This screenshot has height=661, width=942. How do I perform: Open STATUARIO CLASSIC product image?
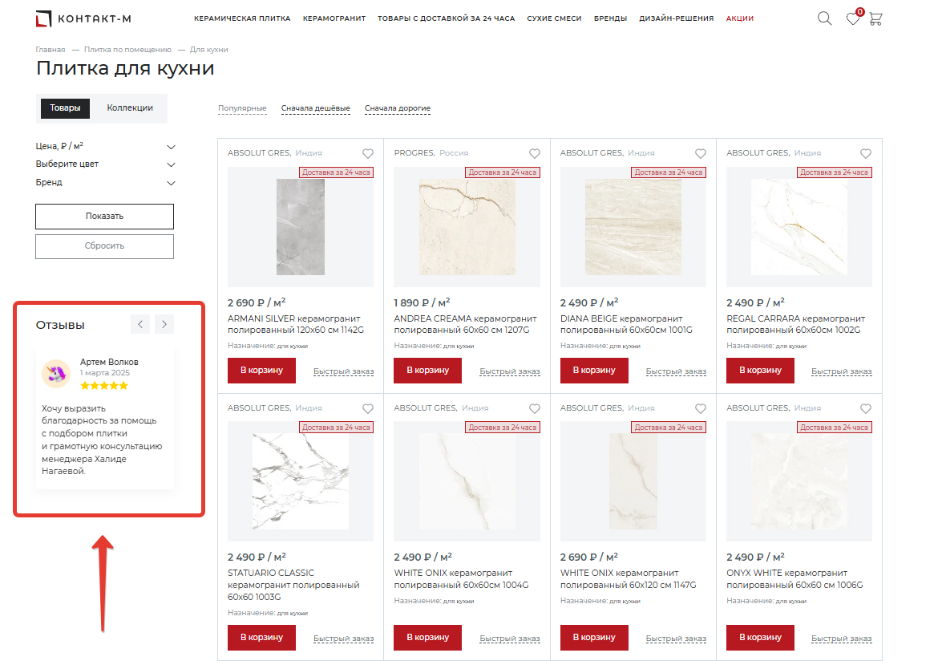(301, 482)
